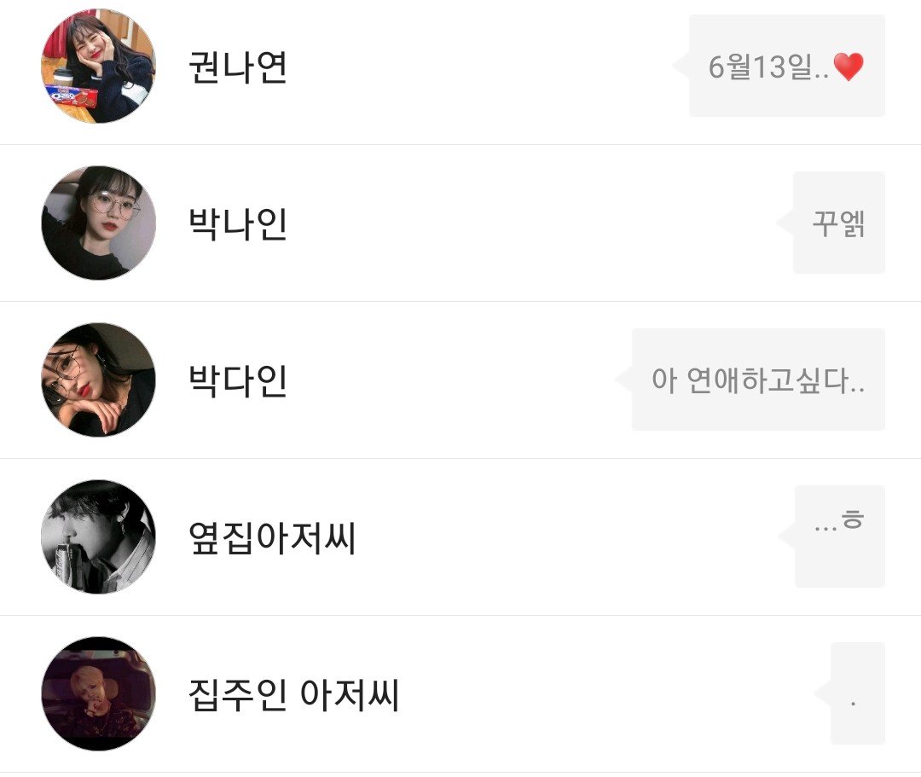The height and width of the screenshot is (777, 921).
Task: Open 박나인's profile picture
Action: [x=98, y=223]
